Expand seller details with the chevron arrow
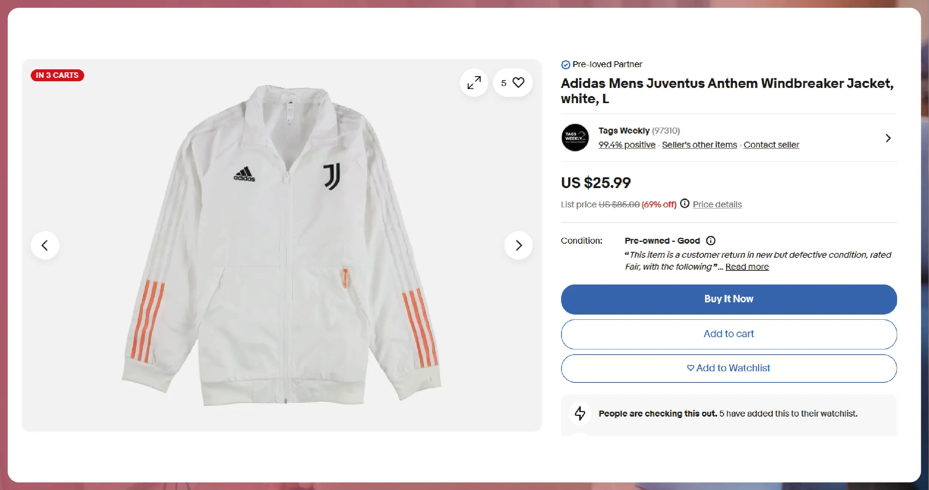The image size is (929, 490). tap(888, 138)
